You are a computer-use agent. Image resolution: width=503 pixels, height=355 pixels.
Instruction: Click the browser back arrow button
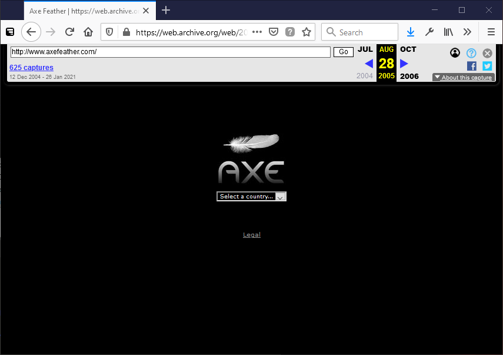[31, 32]
